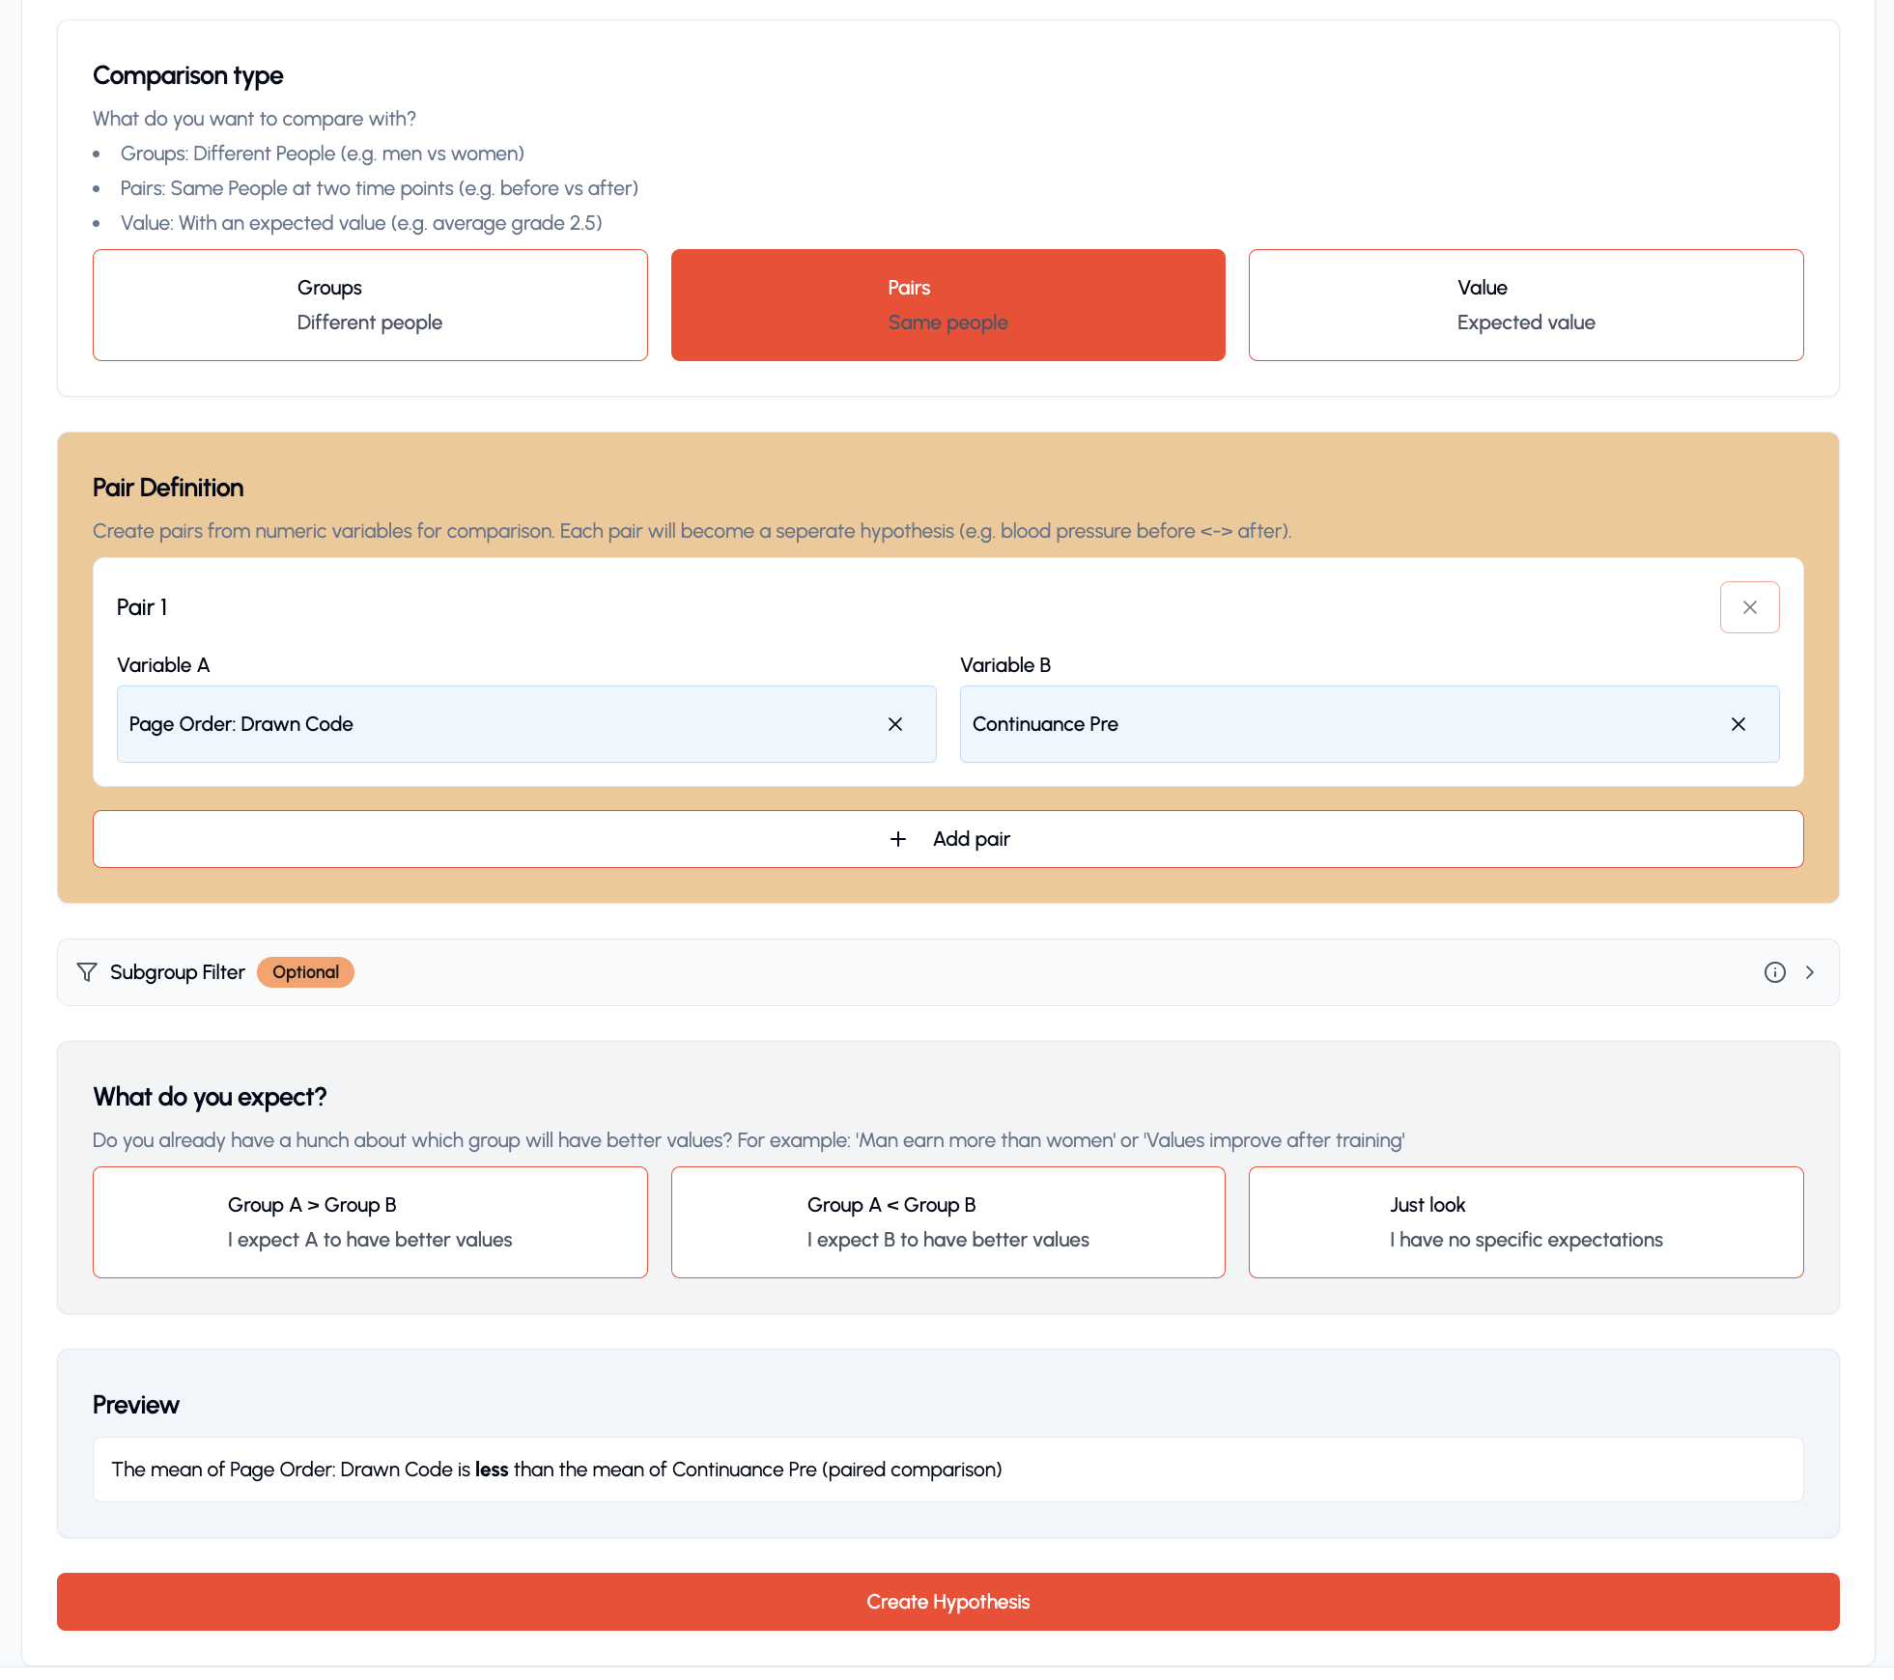This screenshot has width=1894, height=1680.
Task: Select Groups comparison type
Action: pos(370,305)
